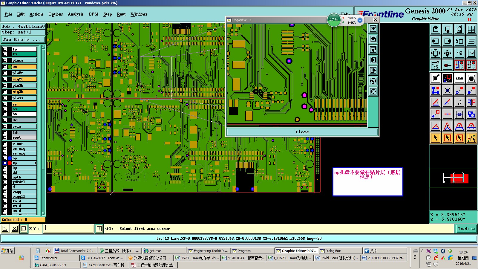Screen dimensions: 478x269
Task: Toggle visibility checkbox for layer 'sig2t'
Action: click(5, 79)
